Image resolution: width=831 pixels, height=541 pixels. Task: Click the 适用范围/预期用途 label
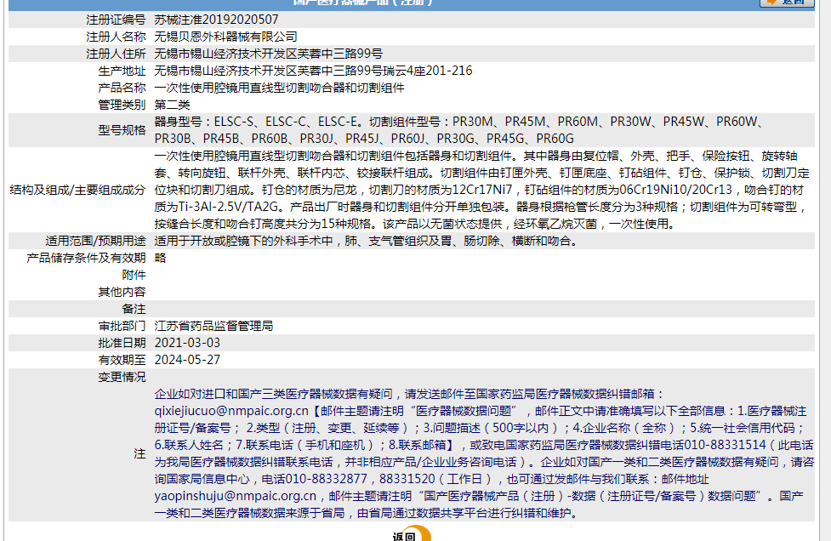95,241
